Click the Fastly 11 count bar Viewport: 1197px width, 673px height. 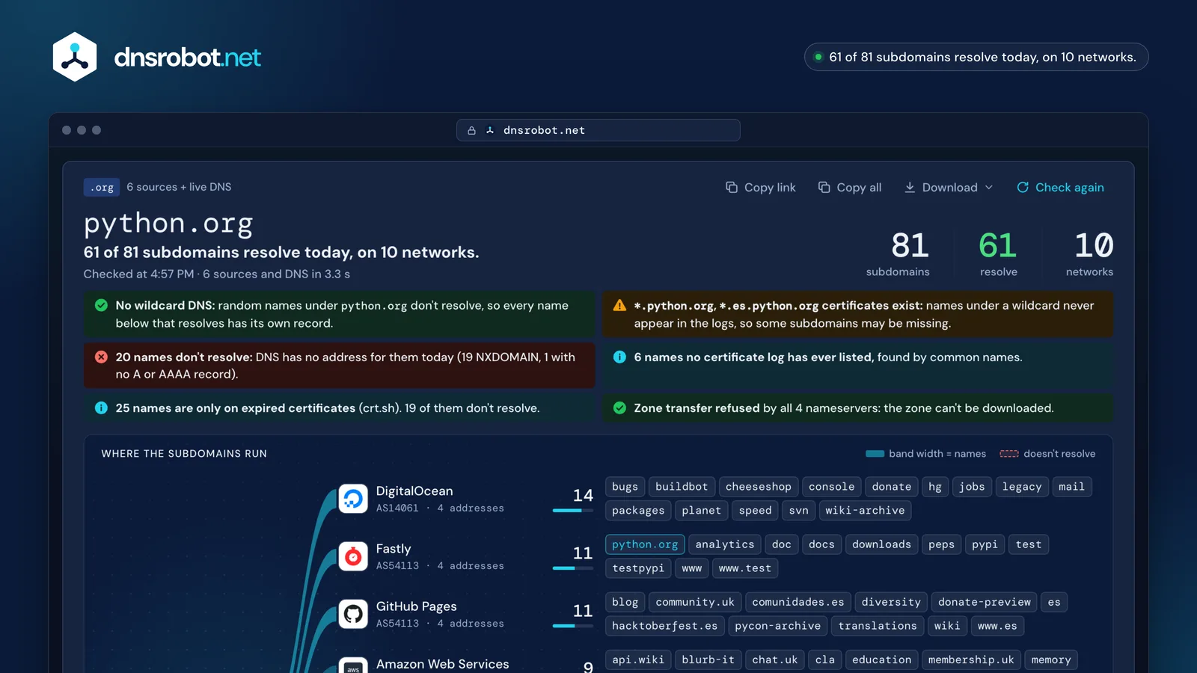point(573,568)
